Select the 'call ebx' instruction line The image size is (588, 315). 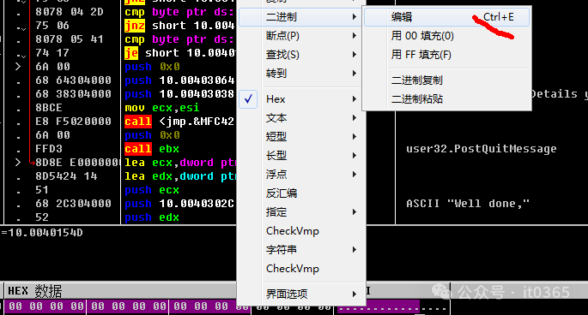coord(152,149)
